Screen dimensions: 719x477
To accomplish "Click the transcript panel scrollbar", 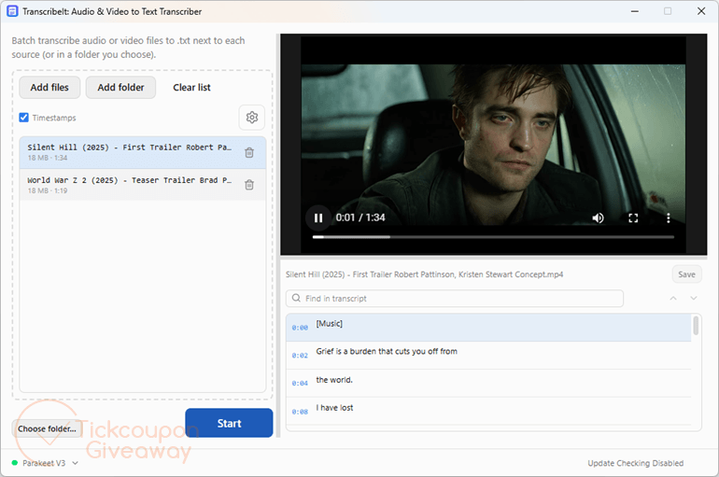I will [696, 326].
